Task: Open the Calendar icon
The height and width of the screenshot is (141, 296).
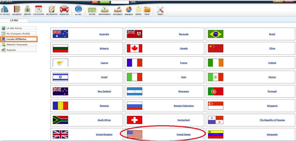Action: pyautogui.click(x=38, y=10)
